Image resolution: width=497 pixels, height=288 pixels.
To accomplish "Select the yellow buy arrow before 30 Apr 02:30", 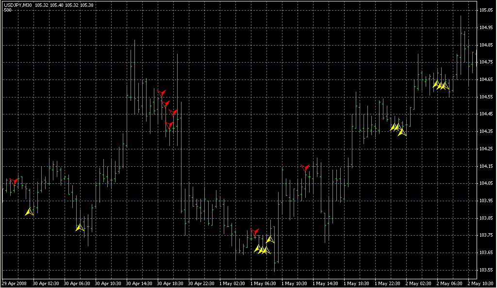I will [x=29, y=212].
